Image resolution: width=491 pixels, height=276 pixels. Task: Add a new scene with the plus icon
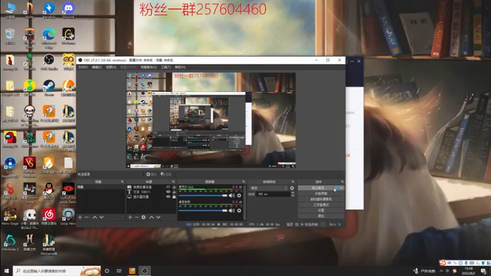(80, 217)
